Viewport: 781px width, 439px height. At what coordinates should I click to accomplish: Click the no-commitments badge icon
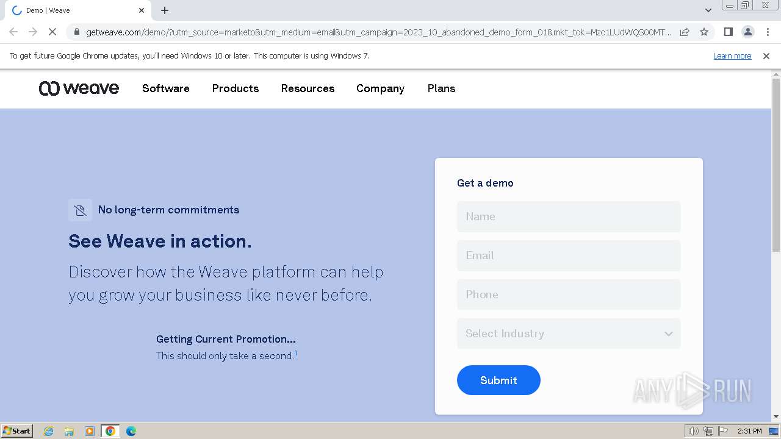(x=80, y=210)
